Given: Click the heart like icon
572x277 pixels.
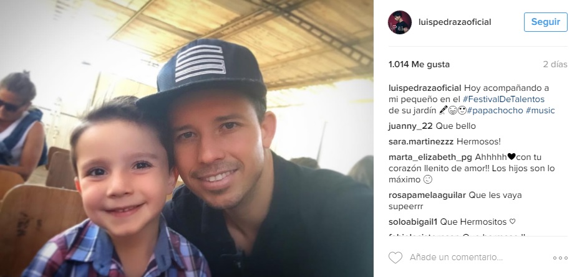Looking at the screenshot, I should (395, 258).
